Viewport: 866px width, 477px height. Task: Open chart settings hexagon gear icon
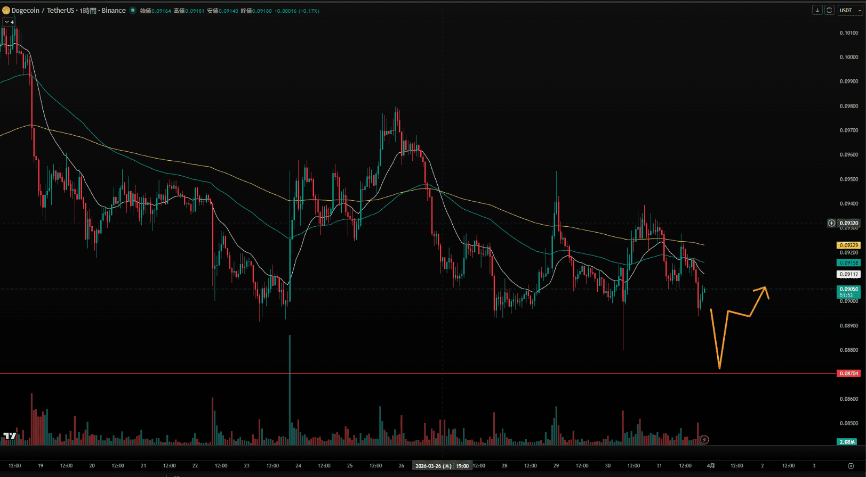tap(851, 466)
